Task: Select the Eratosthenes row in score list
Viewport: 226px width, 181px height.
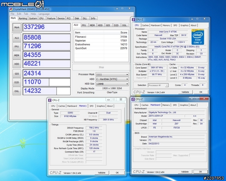Action: [x=101, y=44]
